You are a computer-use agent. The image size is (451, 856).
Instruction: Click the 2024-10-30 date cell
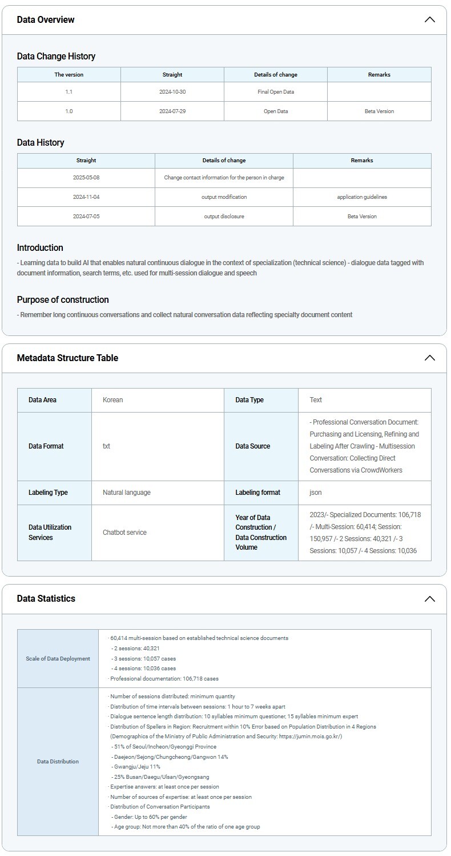coord(172,92)
